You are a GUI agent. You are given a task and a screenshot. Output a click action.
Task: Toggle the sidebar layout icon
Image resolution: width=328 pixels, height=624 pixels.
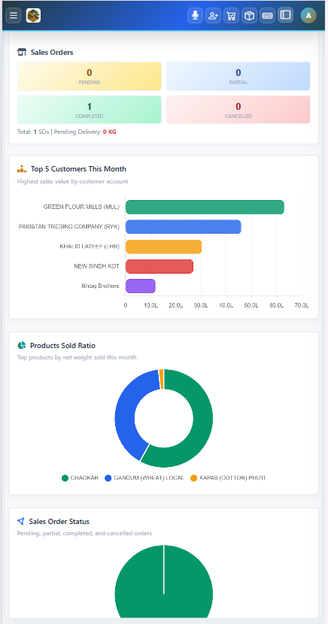[x=285, y=15]
